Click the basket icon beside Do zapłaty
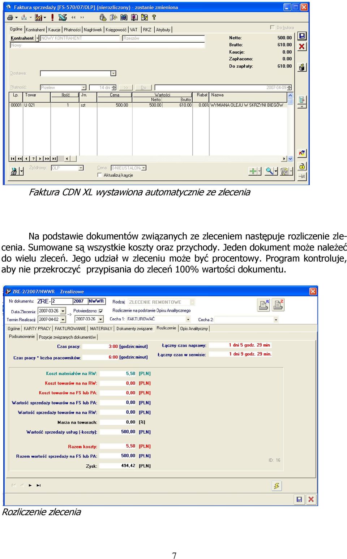Image resolution: width=347 pixels, height=559 pixels. [302, 67]
